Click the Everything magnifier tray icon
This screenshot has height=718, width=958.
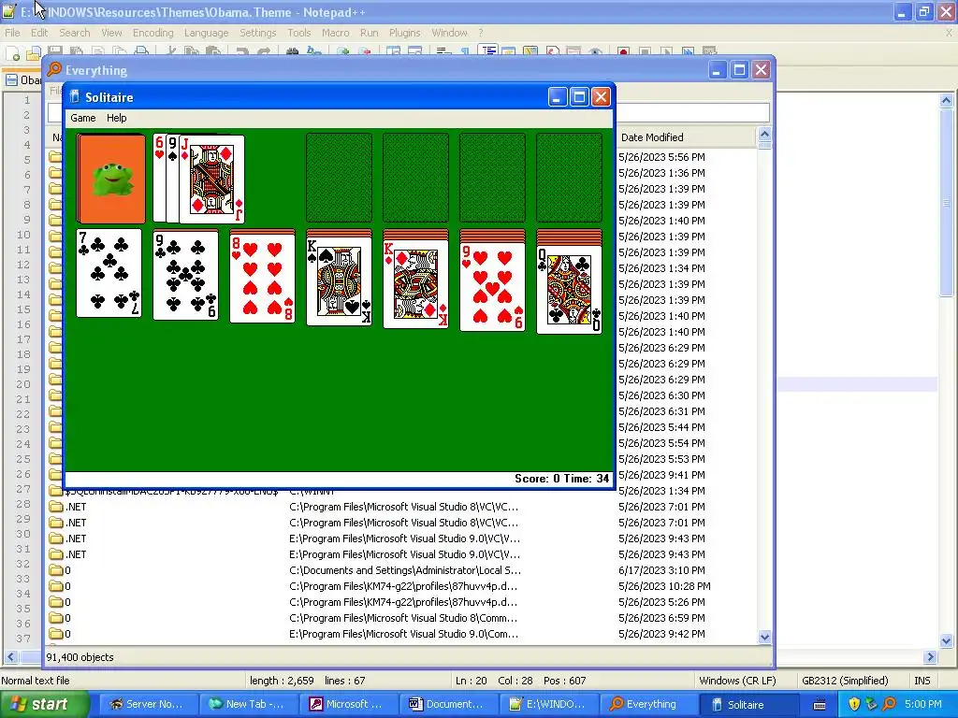click(890, 704)
